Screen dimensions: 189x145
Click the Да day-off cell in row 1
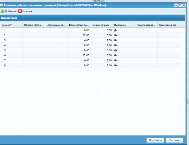124,30
